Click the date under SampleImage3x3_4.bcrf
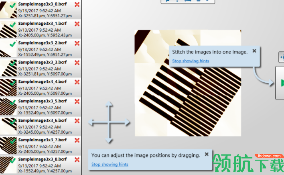The width and height of the screenshot is (284, 175). [x=39, y=88]
